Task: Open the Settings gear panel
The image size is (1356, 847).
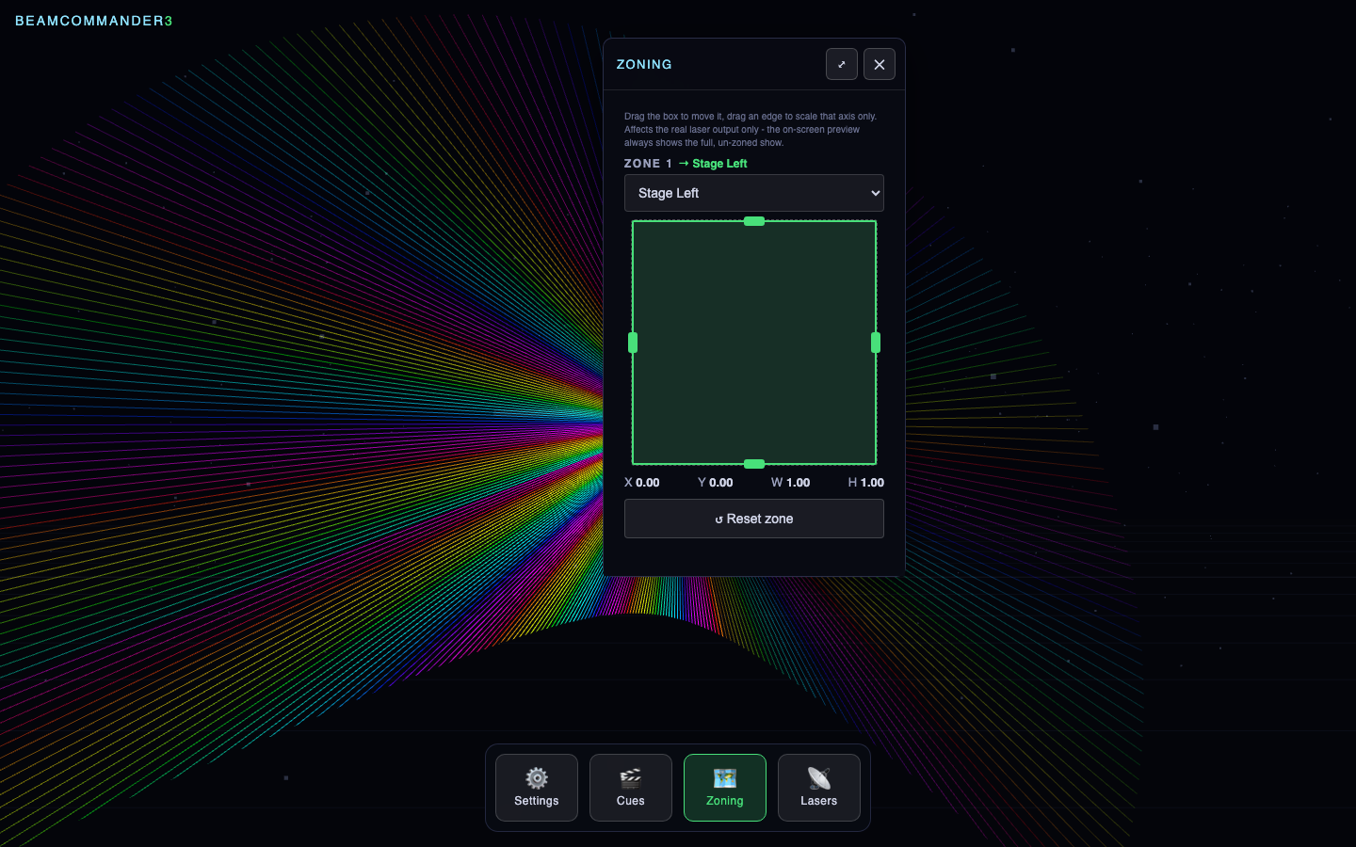Action: [537, 788]
